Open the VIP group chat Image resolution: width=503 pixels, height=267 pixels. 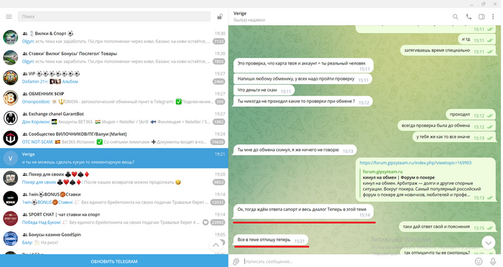(114, 78)
